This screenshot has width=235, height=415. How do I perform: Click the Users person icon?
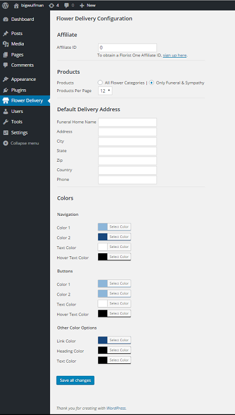pyautogui.click(x=5, y=111)
